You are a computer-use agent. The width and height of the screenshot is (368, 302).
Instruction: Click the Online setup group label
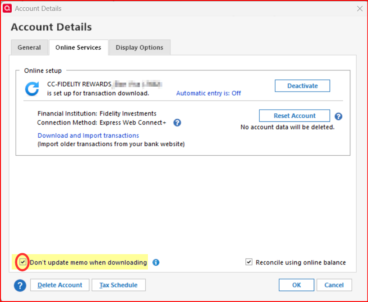[x=43, y=71]
